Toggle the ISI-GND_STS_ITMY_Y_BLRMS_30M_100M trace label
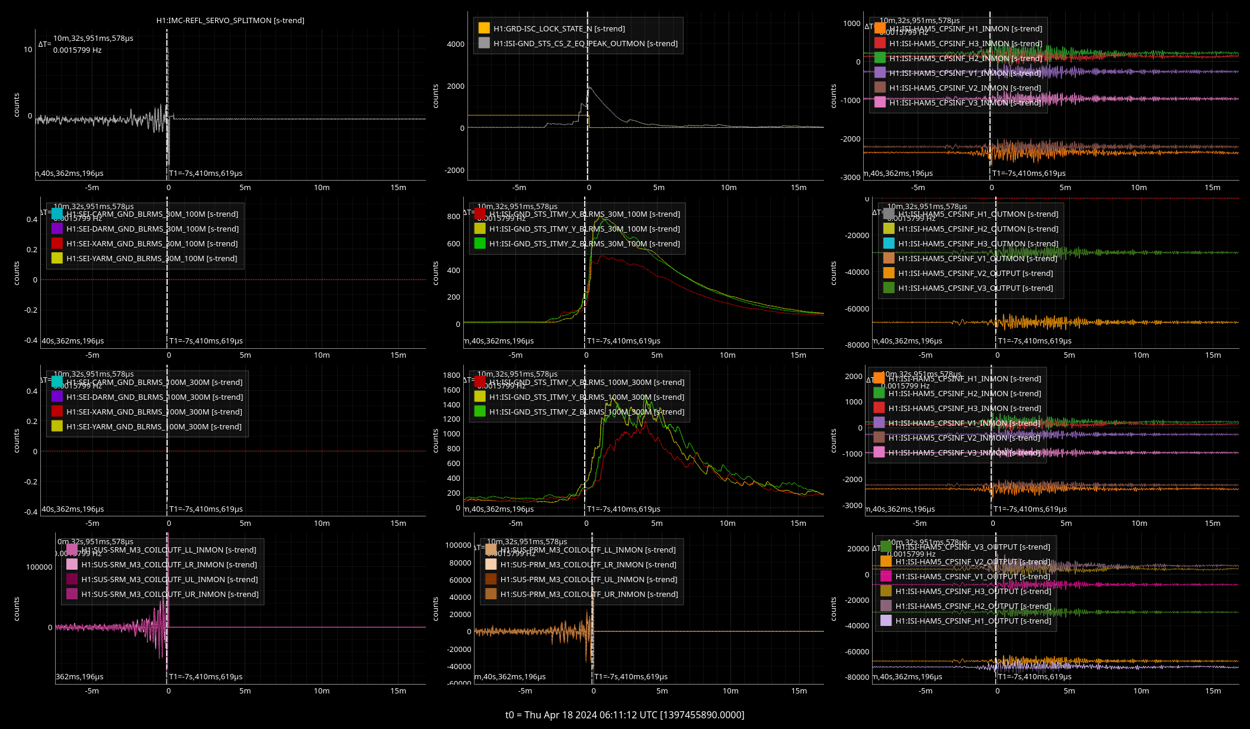Viewport: 1250px width, 729px height. [585, 229]
